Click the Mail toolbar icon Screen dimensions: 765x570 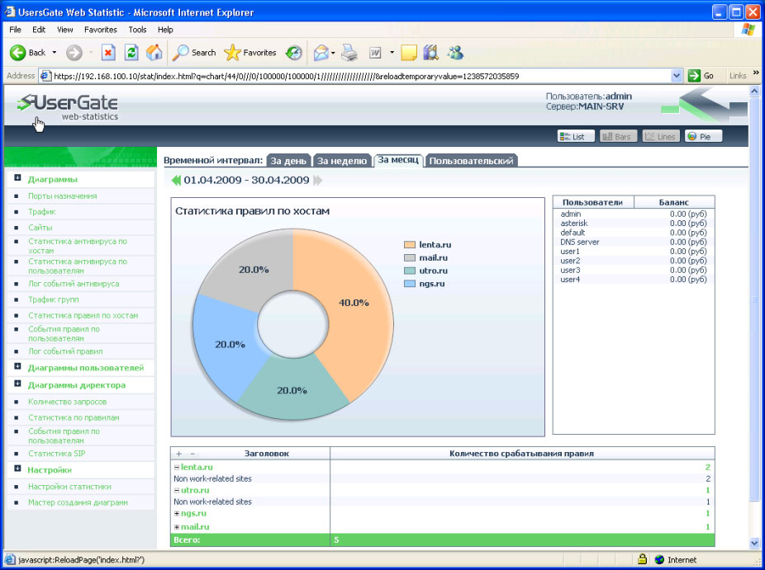click(321, 52)
